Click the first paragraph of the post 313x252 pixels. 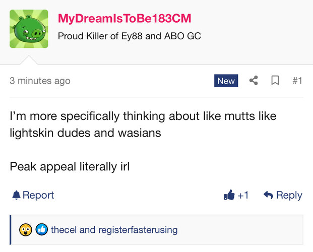(x=143, y=124)
